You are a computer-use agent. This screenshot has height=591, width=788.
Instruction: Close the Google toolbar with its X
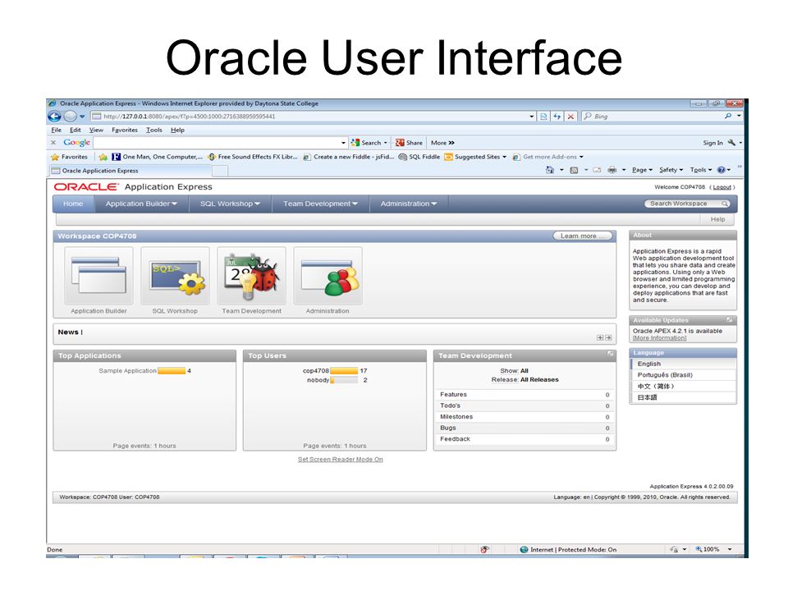click(53, 143)
